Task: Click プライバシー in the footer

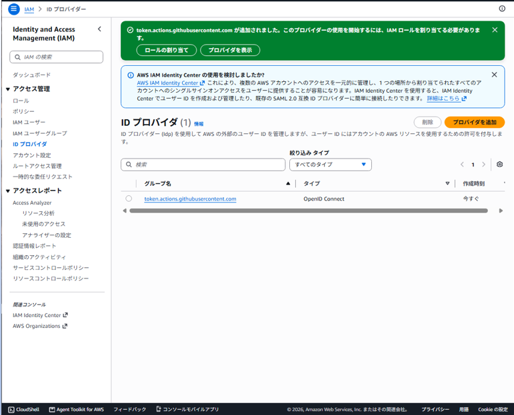Action: click(435, 410)
